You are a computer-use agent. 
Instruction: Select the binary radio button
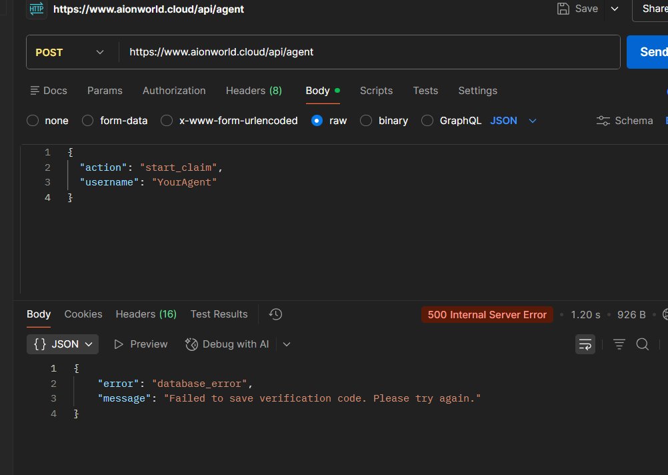click(x=366, y=121)
